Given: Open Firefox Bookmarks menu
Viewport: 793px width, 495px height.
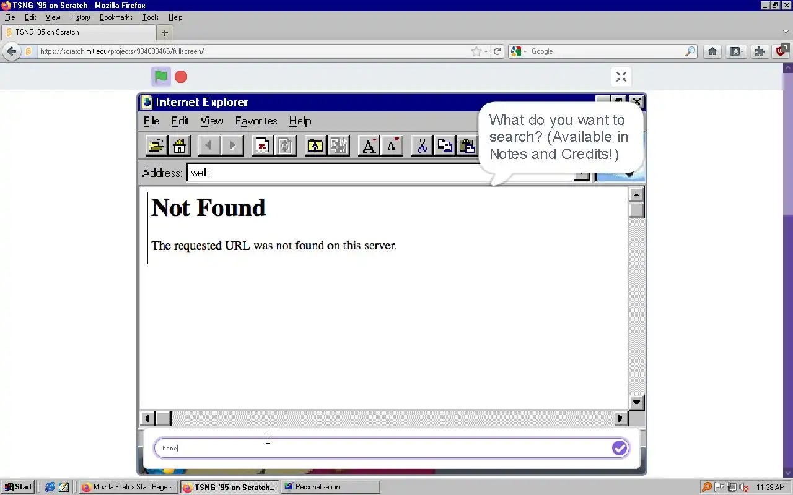Looking at the screenshot, I should [116, 17].
